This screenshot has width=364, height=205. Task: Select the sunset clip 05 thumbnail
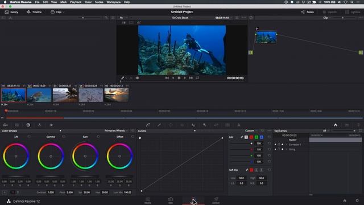[x=117, y=95]
